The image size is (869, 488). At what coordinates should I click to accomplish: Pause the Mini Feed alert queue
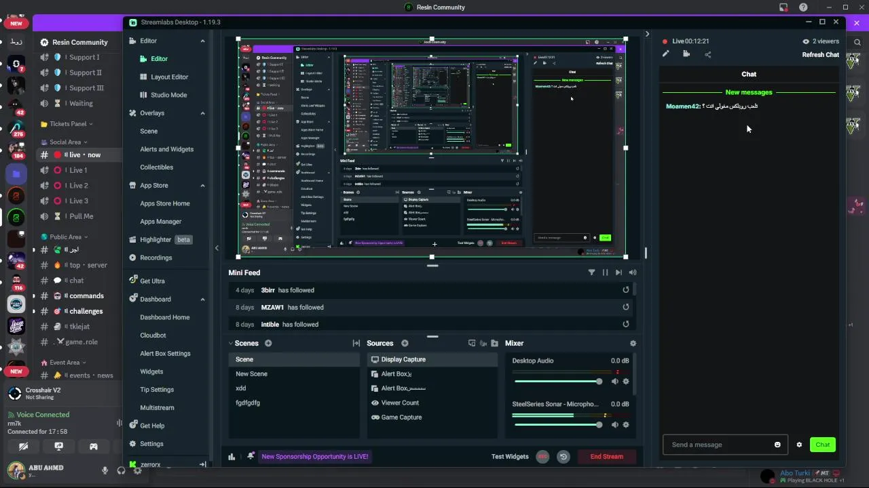coord(605,272)
